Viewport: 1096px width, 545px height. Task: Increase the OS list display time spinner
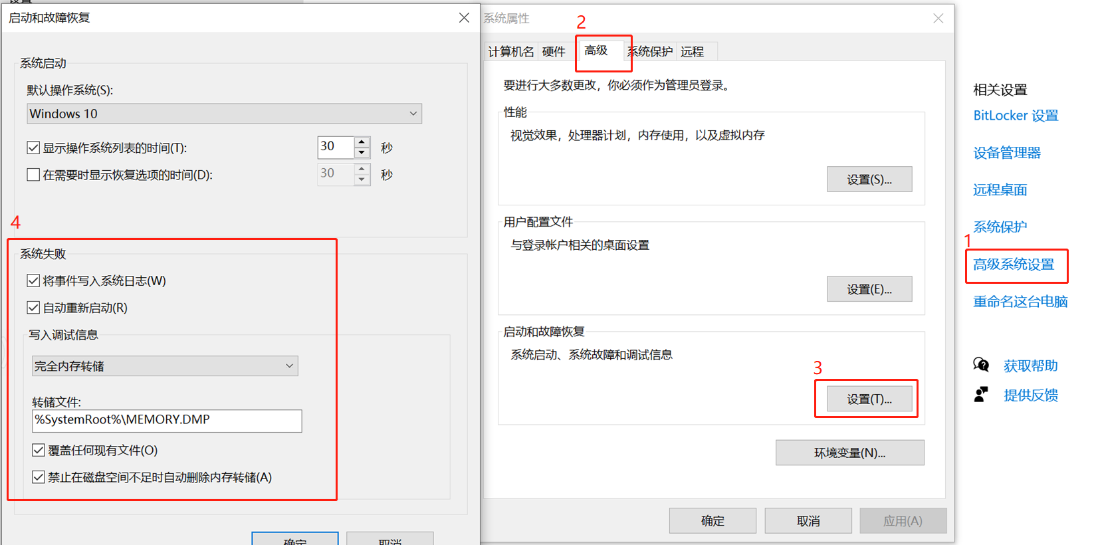(x=362, y=142)
